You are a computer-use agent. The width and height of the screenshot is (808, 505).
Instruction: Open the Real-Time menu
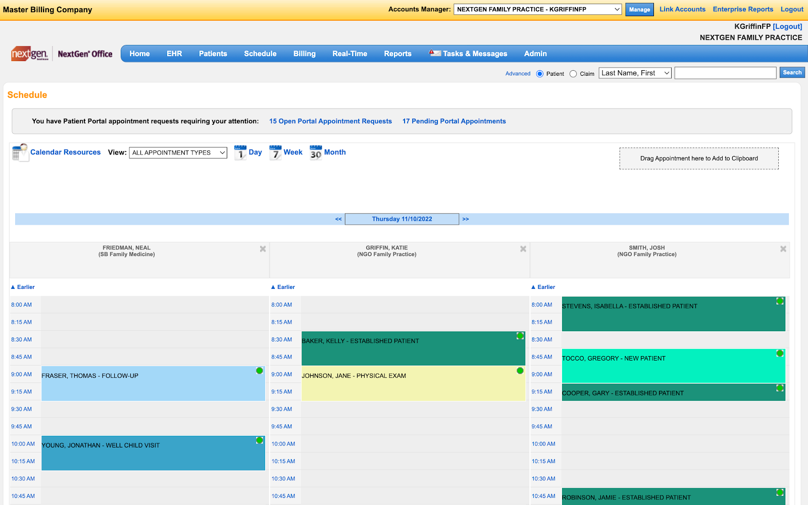pos(350,54)
